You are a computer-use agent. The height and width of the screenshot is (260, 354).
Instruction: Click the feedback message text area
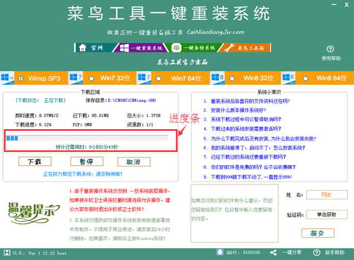[234, 213]
